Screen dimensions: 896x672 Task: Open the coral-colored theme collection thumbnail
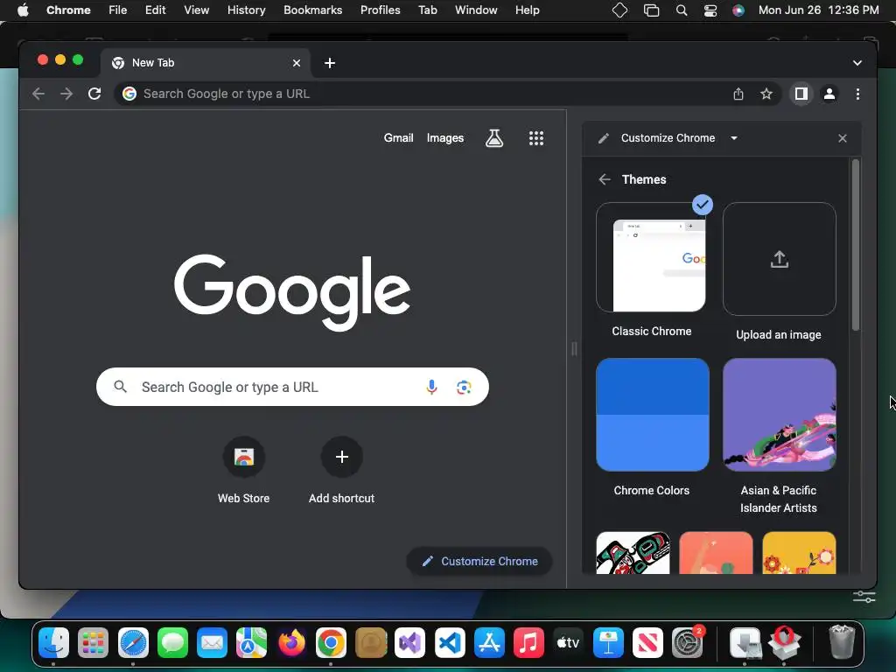coord(716,553)
